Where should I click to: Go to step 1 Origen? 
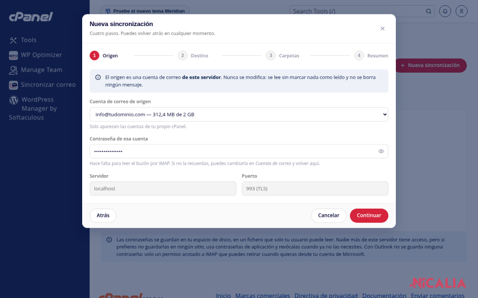(x=104, y=56)
